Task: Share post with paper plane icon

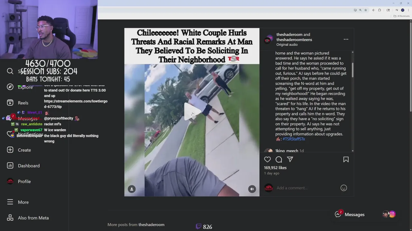Action: 290,159
